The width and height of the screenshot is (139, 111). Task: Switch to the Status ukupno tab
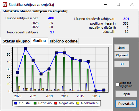(x=16, y=41)
